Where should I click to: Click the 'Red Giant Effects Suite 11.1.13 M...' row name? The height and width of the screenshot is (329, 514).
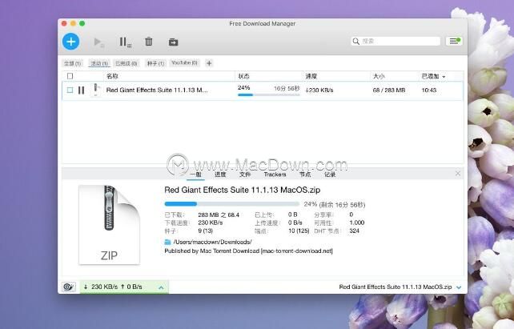point(157,90)
